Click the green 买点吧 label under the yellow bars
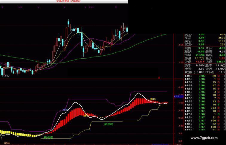Image resolution: width=226 pixels, height=145 pixels. tap(48, 137)
